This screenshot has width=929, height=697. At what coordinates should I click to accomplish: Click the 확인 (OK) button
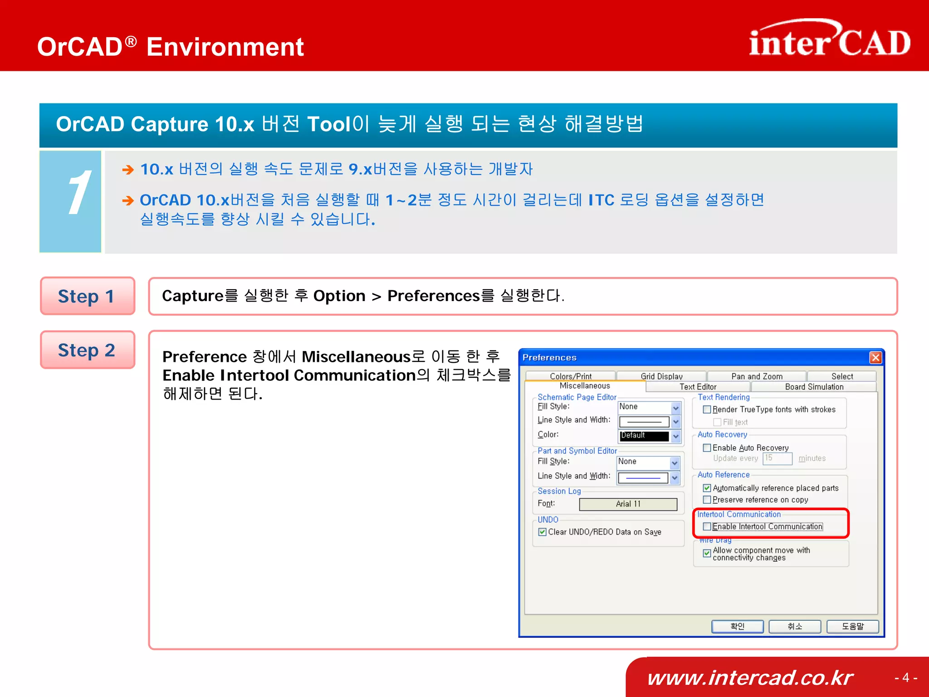coord(737,626)
